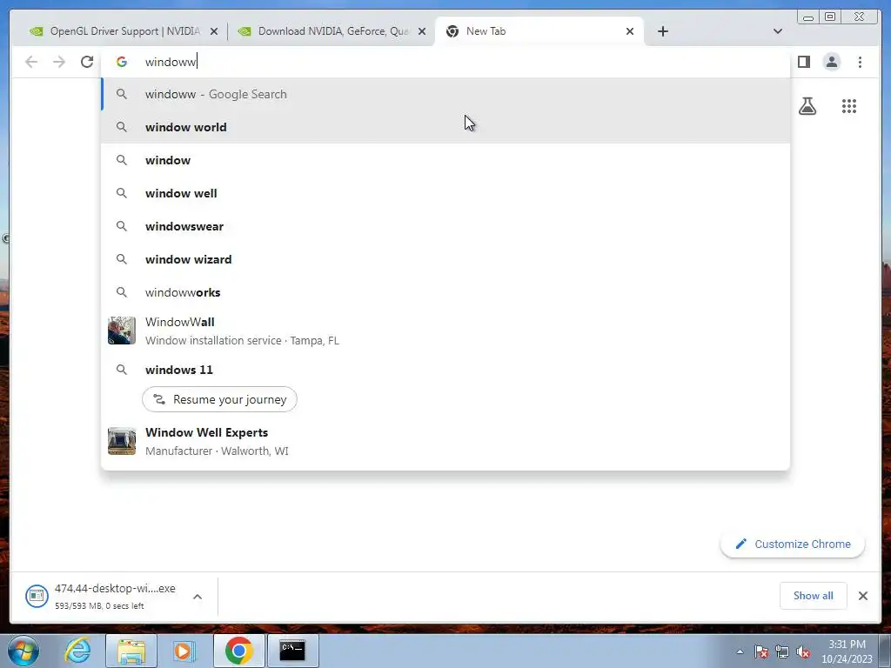Open Windows Explorer from the taskbar
This screenshot has width=891, height=668.
[x=131, y=651]
